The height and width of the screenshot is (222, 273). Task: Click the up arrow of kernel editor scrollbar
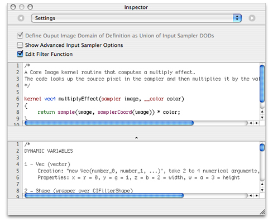click(x=262, y=112)
